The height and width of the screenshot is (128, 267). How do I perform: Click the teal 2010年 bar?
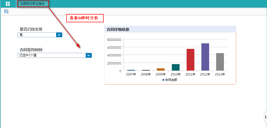point(176,67)
